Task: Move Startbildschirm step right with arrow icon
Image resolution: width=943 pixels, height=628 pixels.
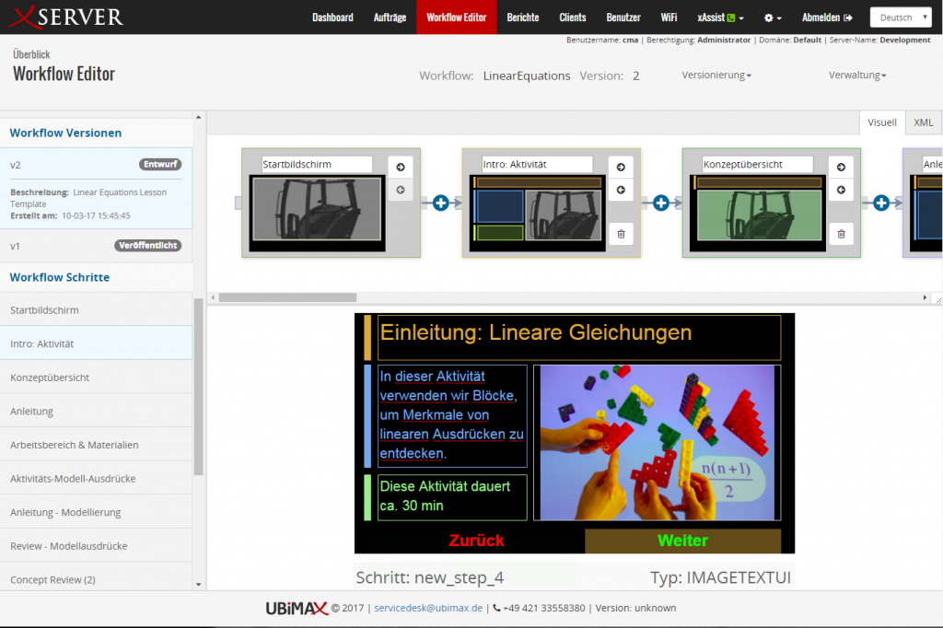Action: [400, 167]
